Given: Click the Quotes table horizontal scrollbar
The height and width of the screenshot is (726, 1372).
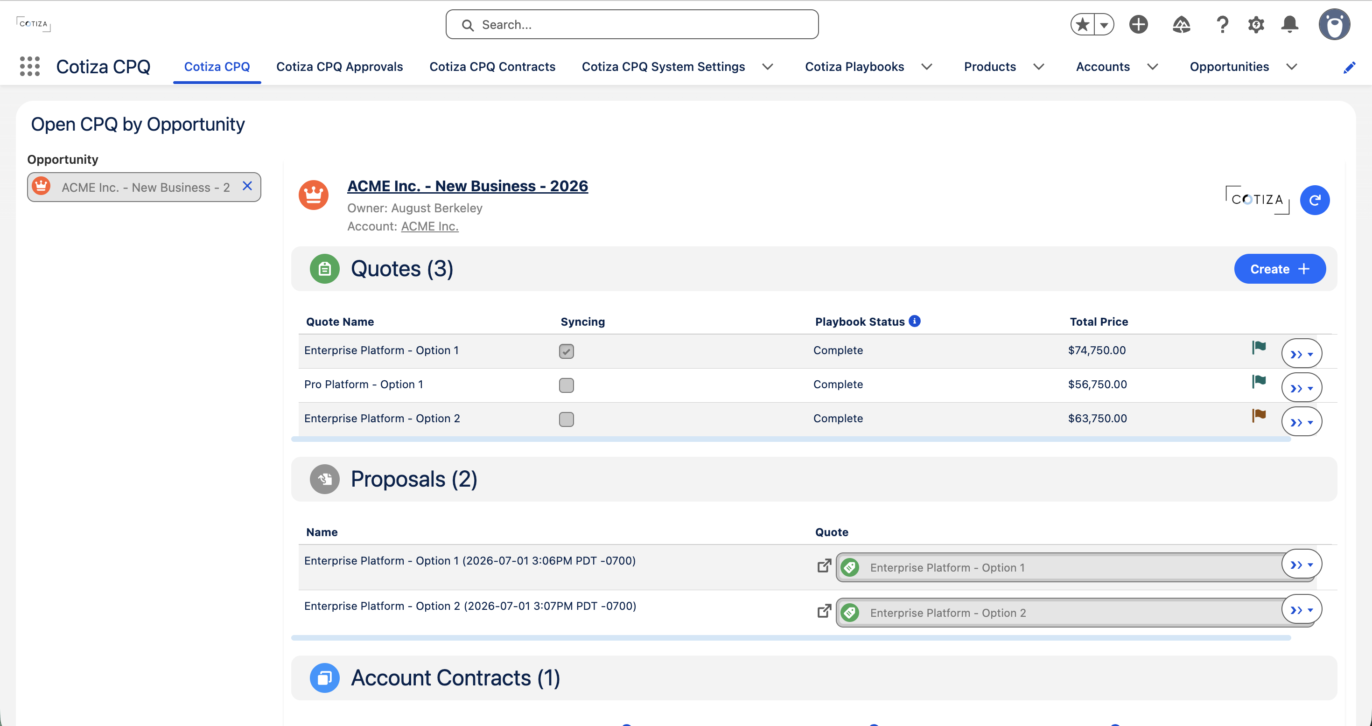Looking at the screenshot, I should pos(791,440).
